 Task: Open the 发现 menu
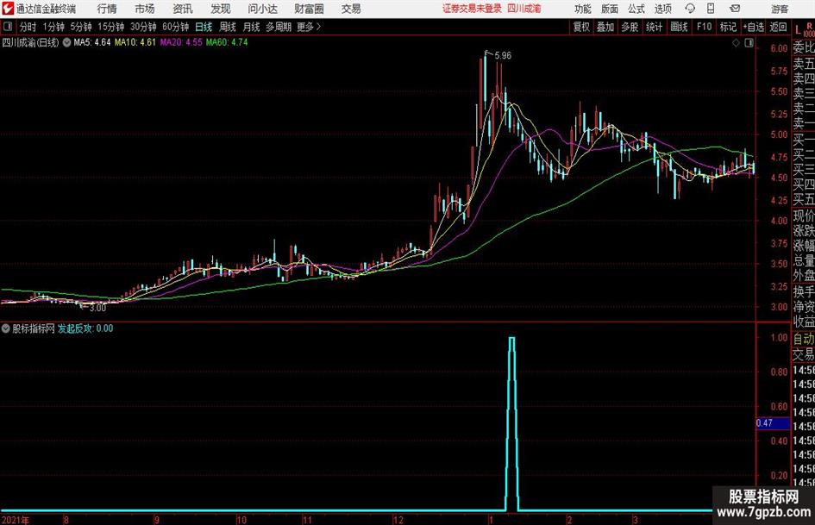(221, 9)
